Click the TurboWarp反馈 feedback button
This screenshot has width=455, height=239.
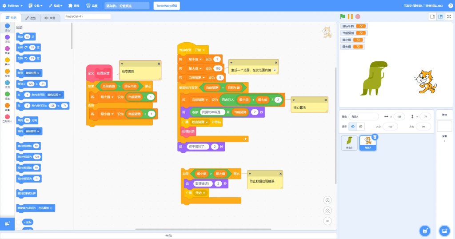tap(167, 5)
